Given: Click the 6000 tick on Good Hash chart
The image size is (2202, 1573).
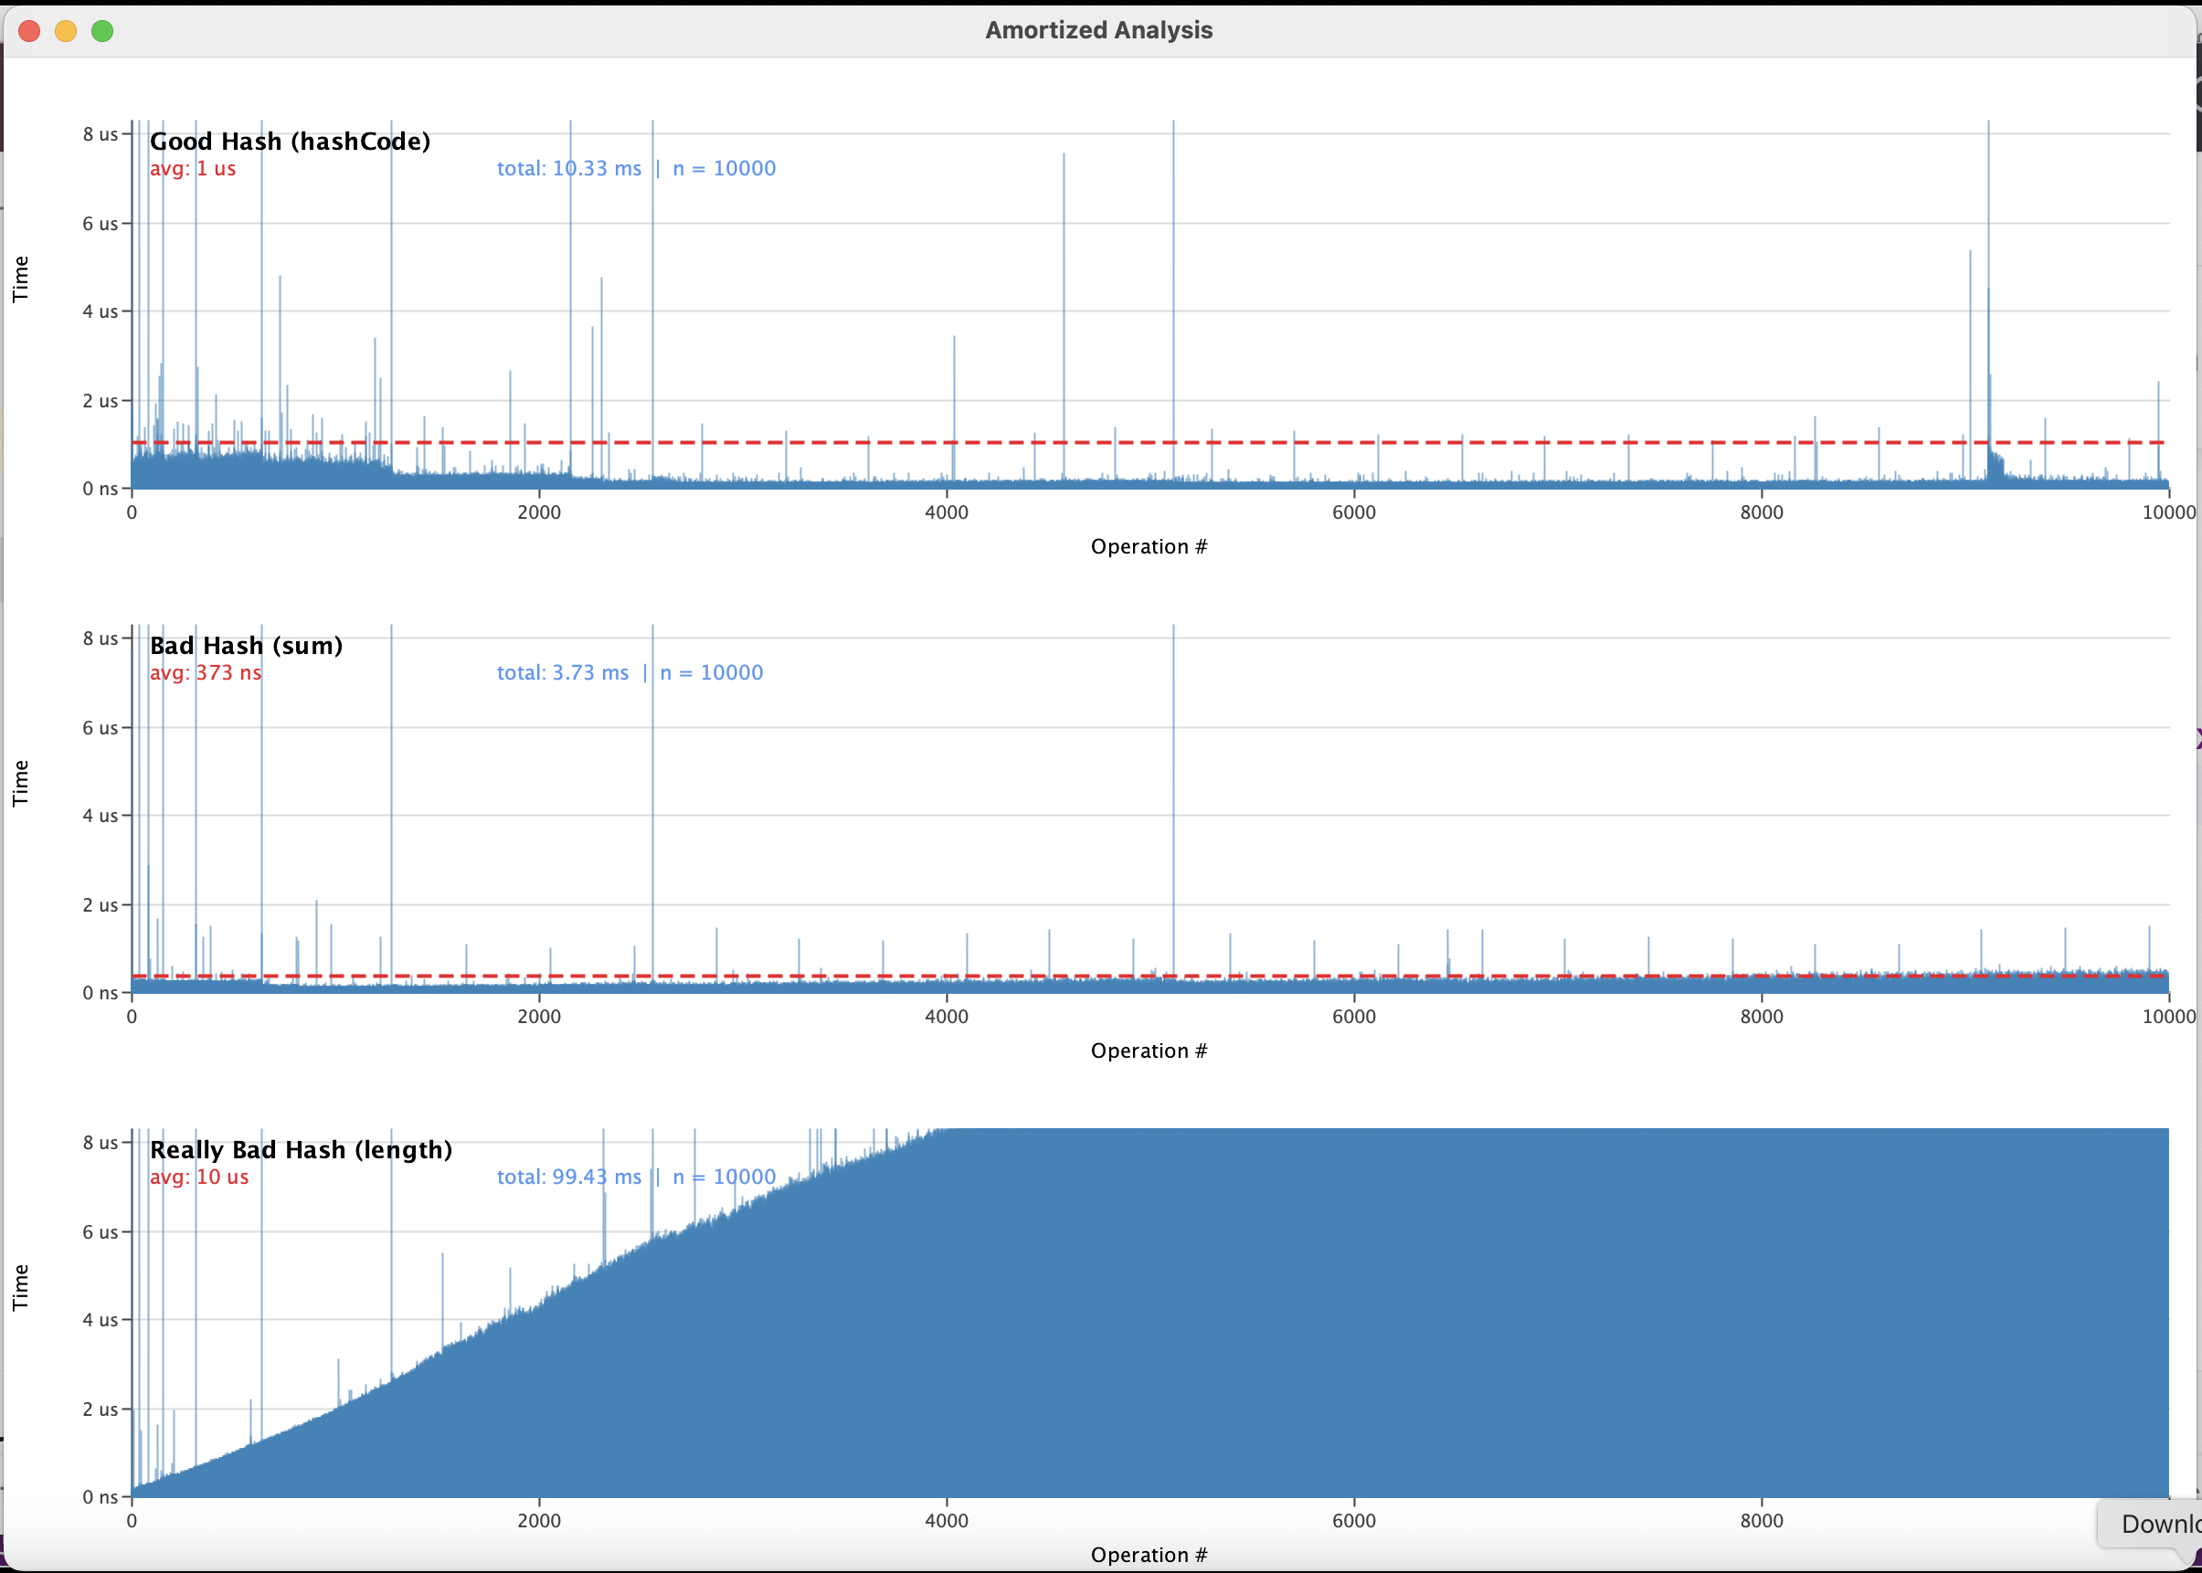Looking at the screenshot, I should [1353, 512].
